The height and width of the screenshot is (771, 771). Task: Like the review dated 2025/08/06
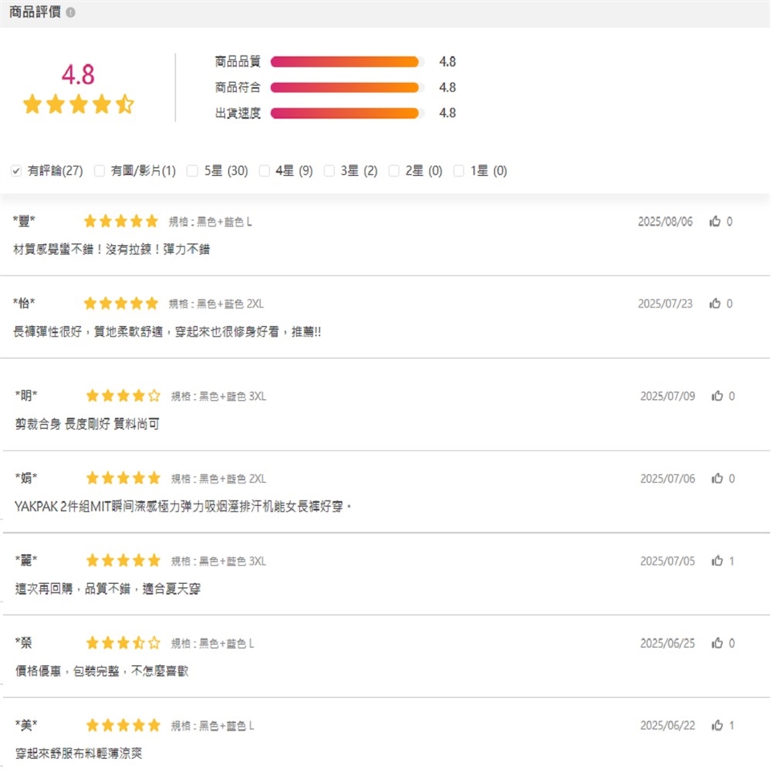[x=715, y=222]
